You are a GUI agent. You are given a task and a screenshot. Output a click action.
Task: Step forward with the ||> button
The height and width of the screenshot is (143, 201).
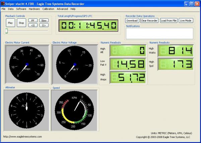(44, 25)
